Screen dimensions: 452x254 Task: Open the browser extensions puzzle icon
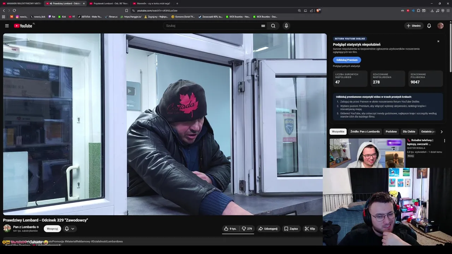pyautogui.click(x=418, y=11)
